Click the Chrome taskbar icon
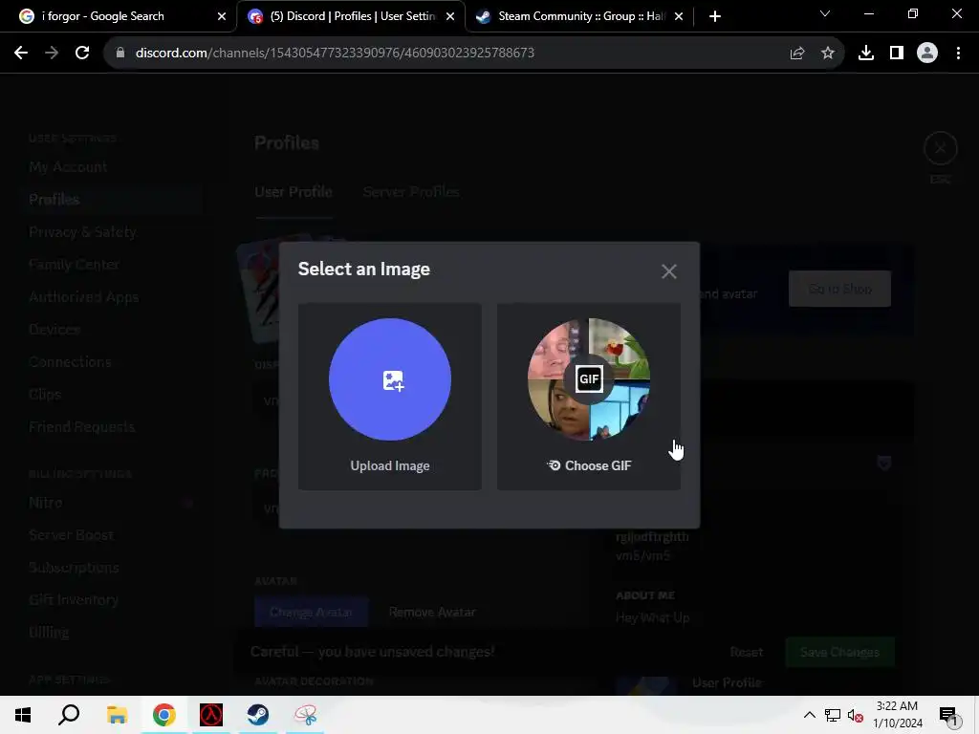The image size is (979, 734). [x=164, y=715]
